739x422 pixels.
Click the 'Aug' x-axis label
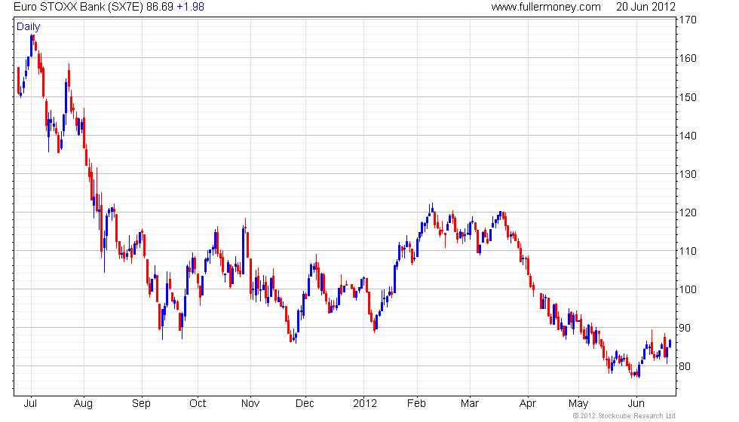(84, 404)
